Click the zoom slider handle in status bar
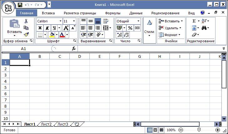 [199, 130]
